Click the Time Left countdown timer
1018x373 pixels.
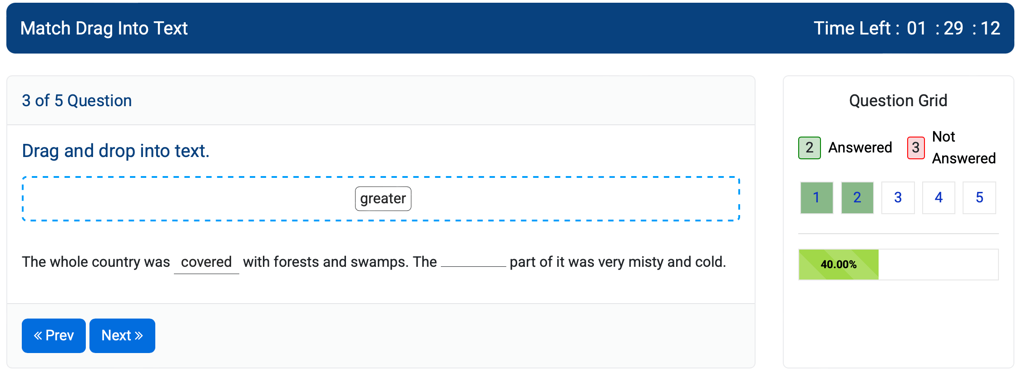point(906,28)
